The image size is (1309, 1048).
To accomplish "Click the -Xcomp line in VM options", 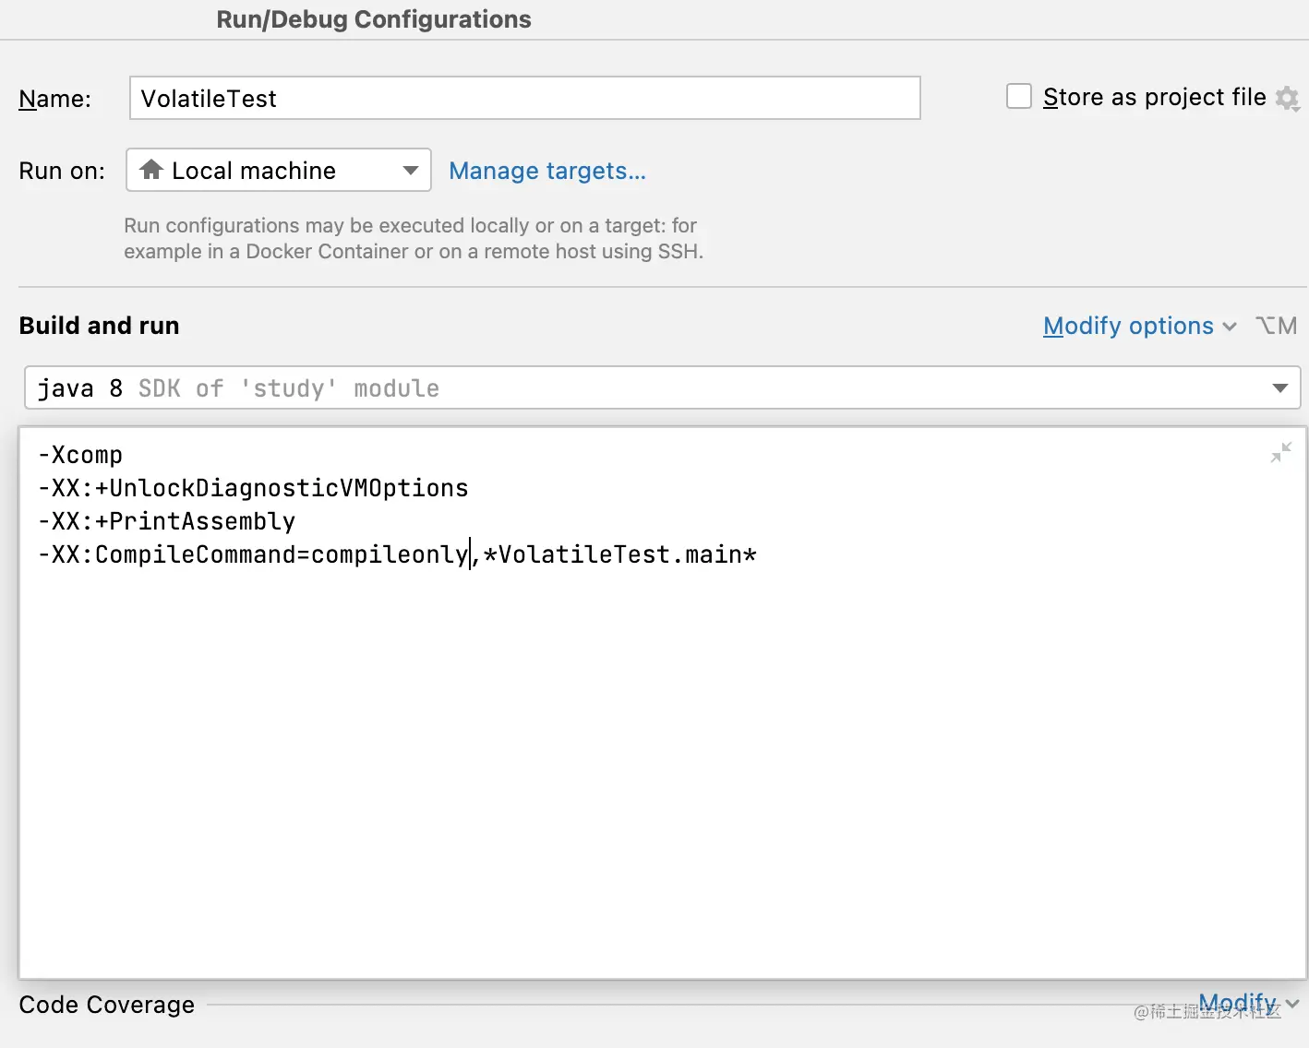I will 80,455.
